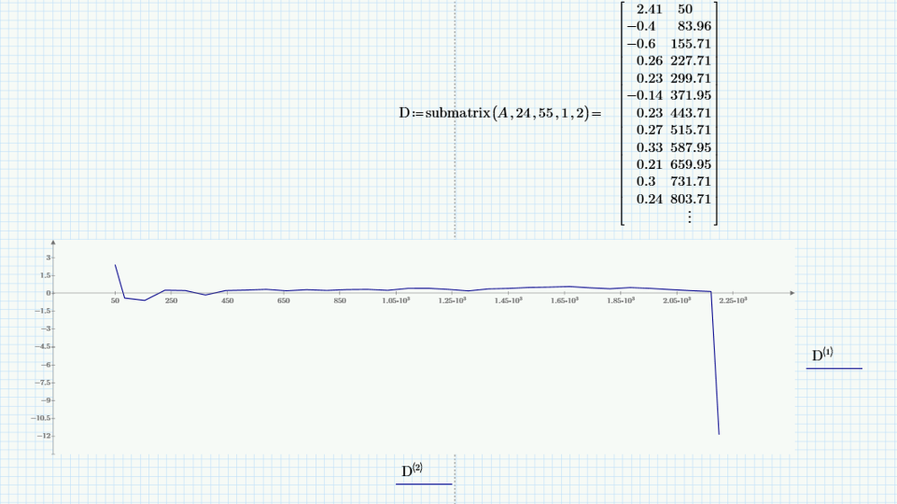The width and height of the screenshot is (897, 504).
Task: Select matrix cell 0.26
Action: click(648, 60)
